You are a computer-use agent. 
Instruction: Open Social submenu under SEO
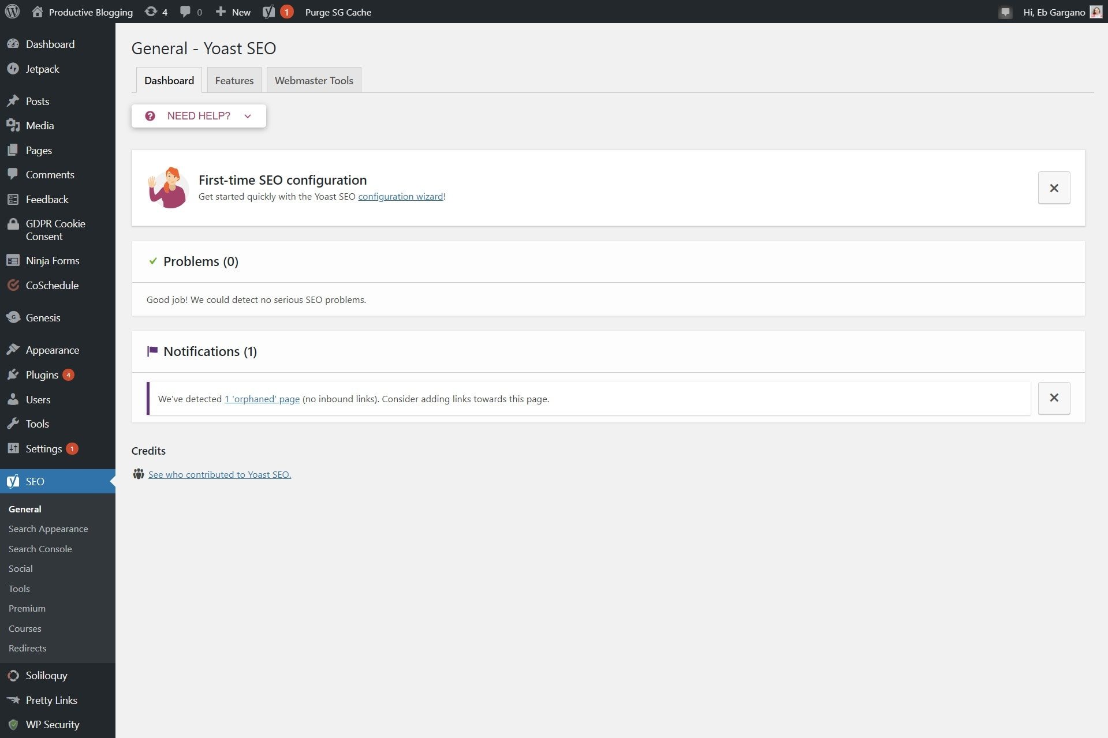[x=21, y=568]
